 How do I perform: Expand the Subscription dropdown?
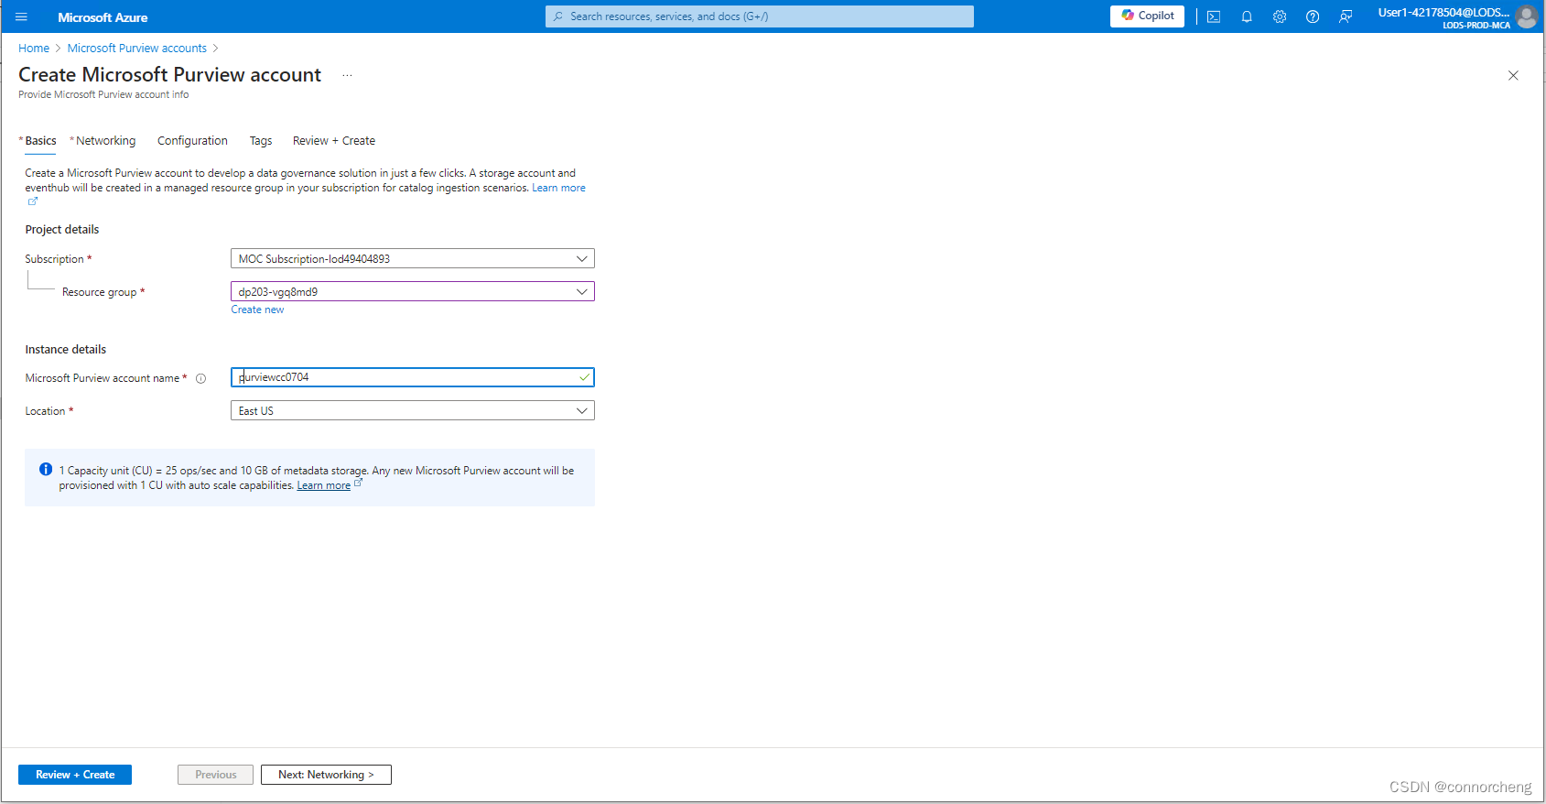click(413, 258)
